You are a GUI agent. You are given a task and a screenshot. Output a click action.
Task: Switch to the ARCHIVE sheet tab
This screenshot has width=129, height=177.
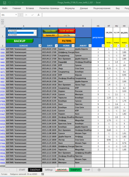coord(62,170)
